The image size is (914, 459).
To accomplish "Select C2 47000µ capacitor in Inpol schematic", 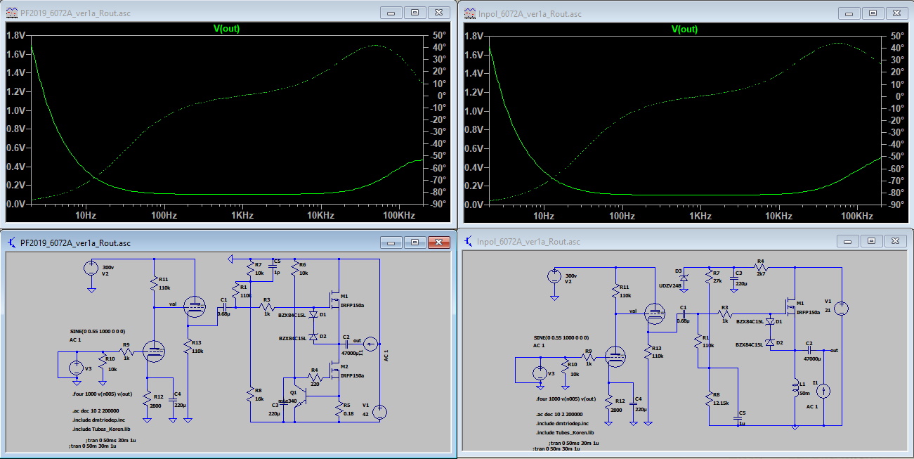I will 810,350.
